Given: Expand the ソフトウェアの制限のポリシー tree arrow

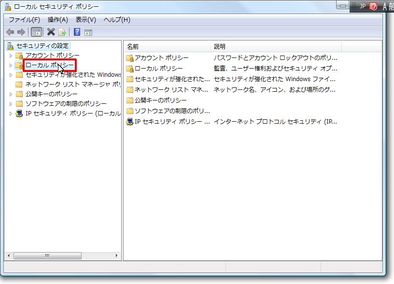Looking at the screenshot, I should pos(11,104).
